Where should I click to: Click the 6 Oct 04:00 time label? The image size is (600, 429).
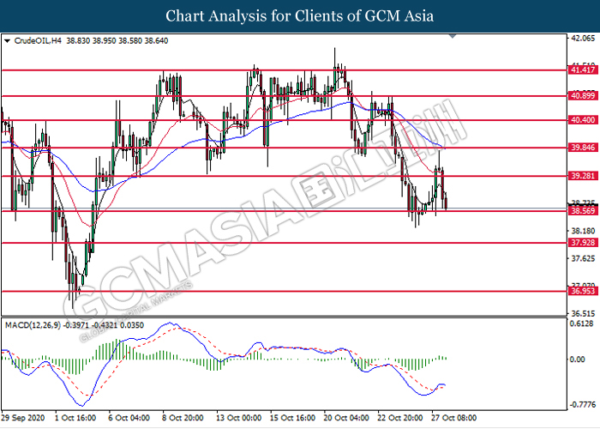click(129, 418)
